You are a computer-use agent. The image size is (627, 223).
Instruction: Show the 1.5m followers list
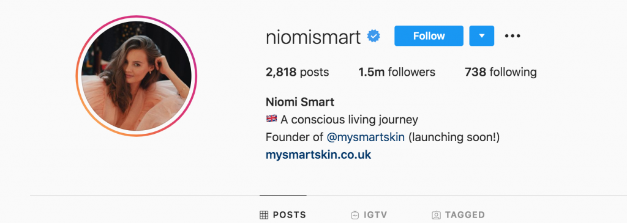pyautogui.click(x=397, y=72)
